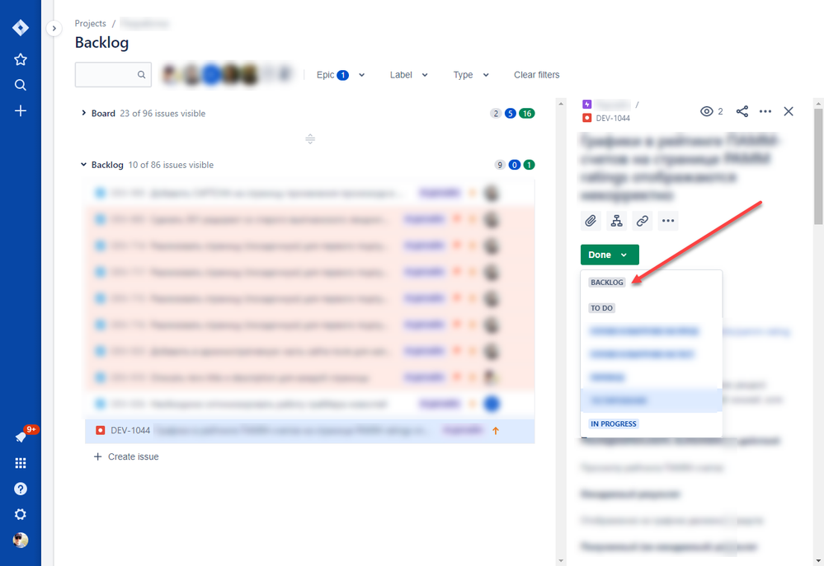Open search from the left sidebar
The image size is (824, 566).
20,84
